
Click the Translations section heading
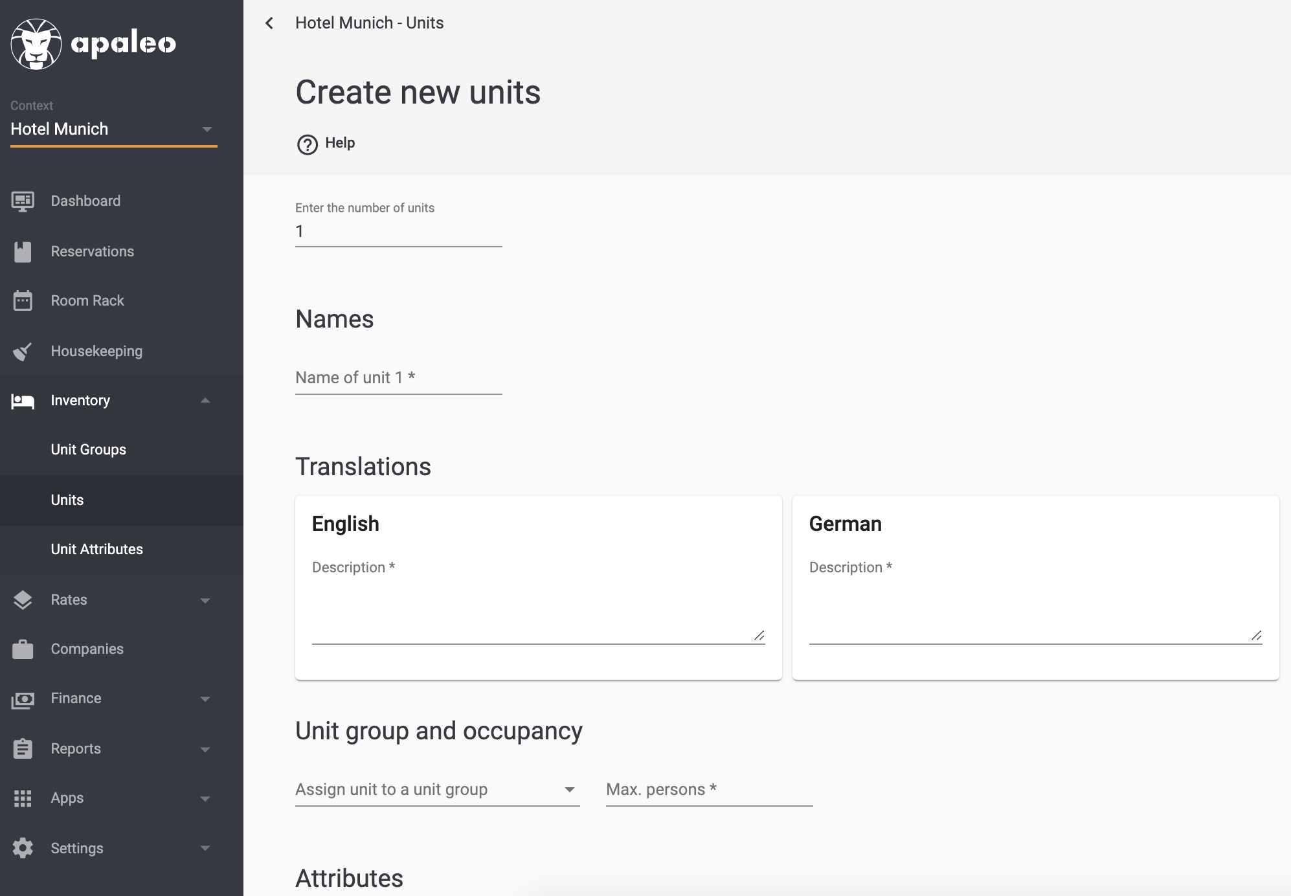pos(363,467)
